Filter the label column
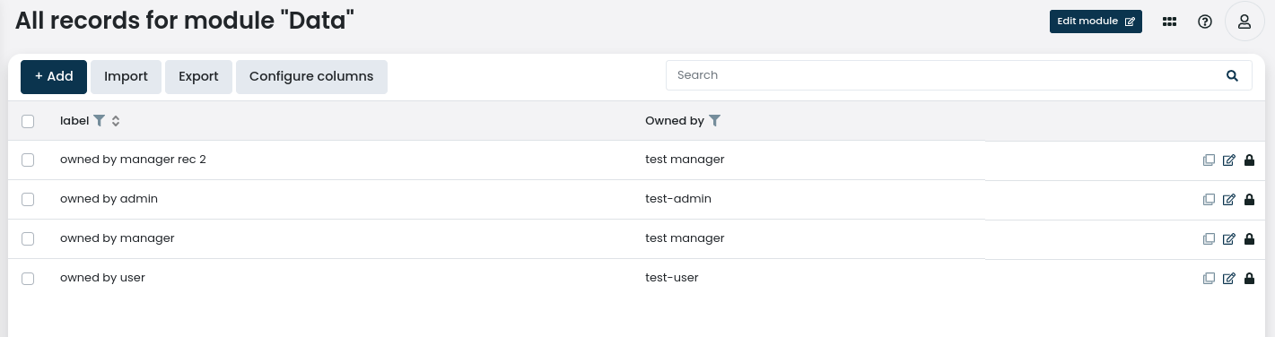1275x337 pixels. (100, 120)
